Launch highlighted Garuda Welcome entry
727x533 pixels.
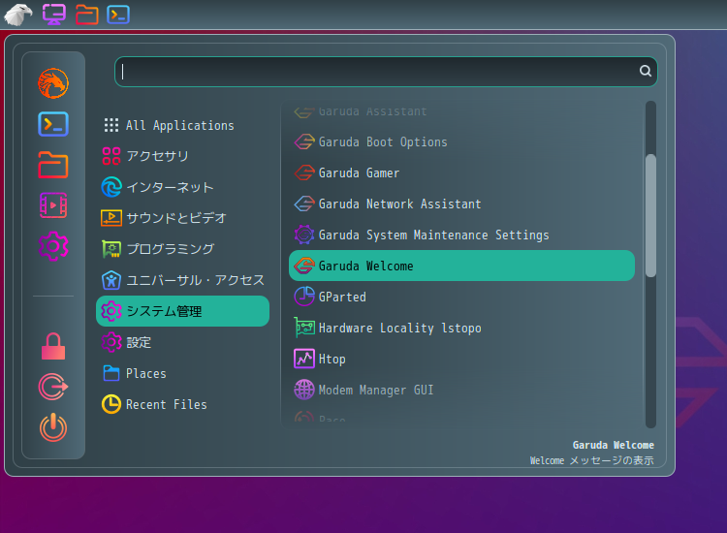tap(461, 266)
